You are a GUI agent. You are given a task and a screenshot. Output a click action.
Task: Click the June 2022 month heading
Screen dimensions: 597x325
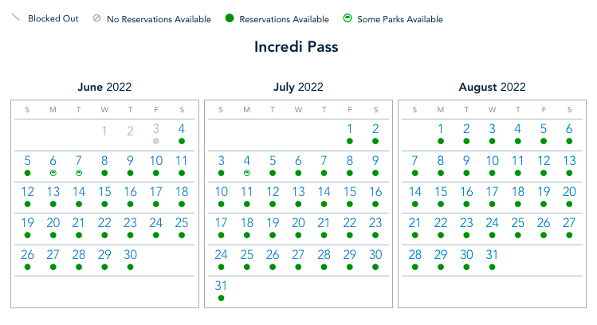[x=104, y=87]
